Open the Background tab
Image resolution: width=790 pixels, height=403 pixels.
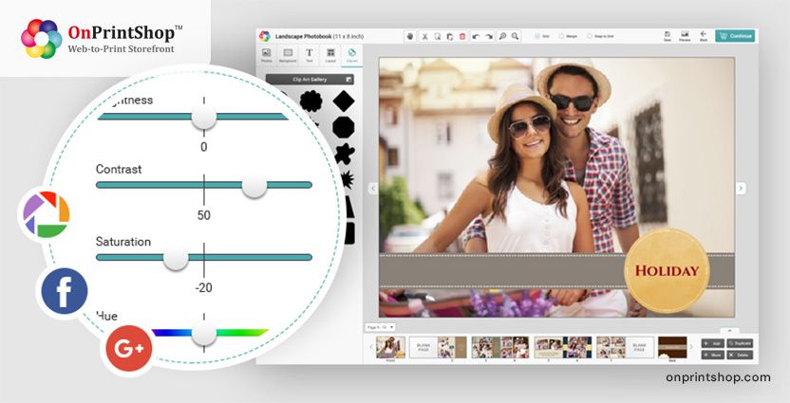pos(288,54)
